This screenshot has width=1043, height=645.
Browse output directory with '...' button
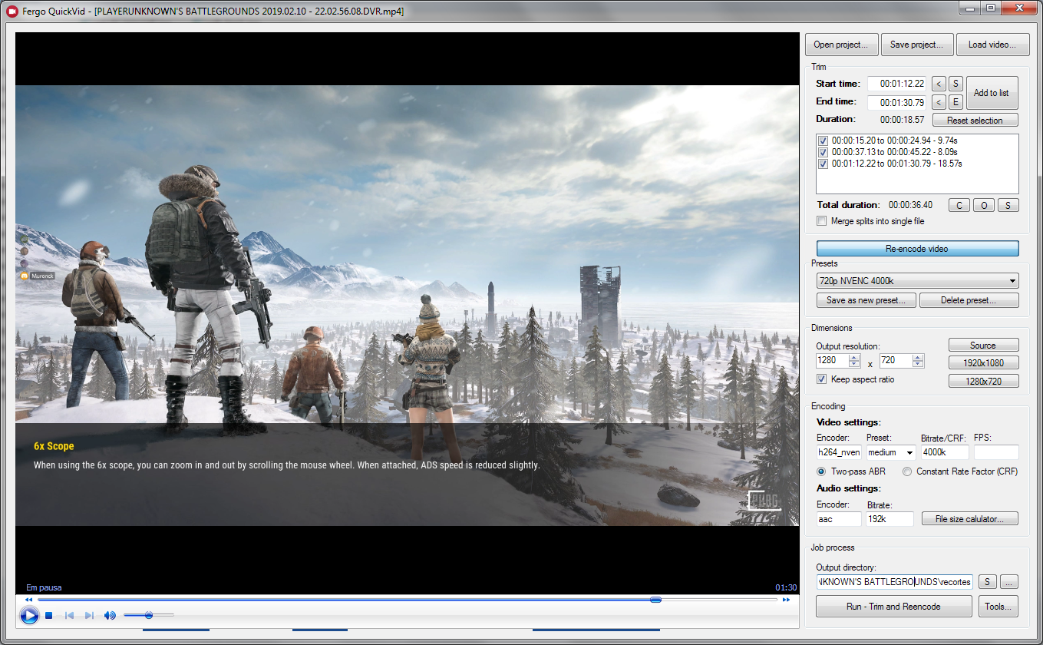click(x=1009, y=582)
